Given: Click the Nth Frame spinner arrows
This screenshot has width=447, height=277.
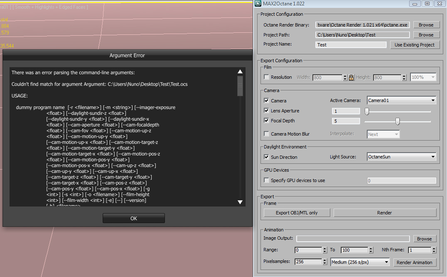Looking at the screenshot, I should 434,250.
